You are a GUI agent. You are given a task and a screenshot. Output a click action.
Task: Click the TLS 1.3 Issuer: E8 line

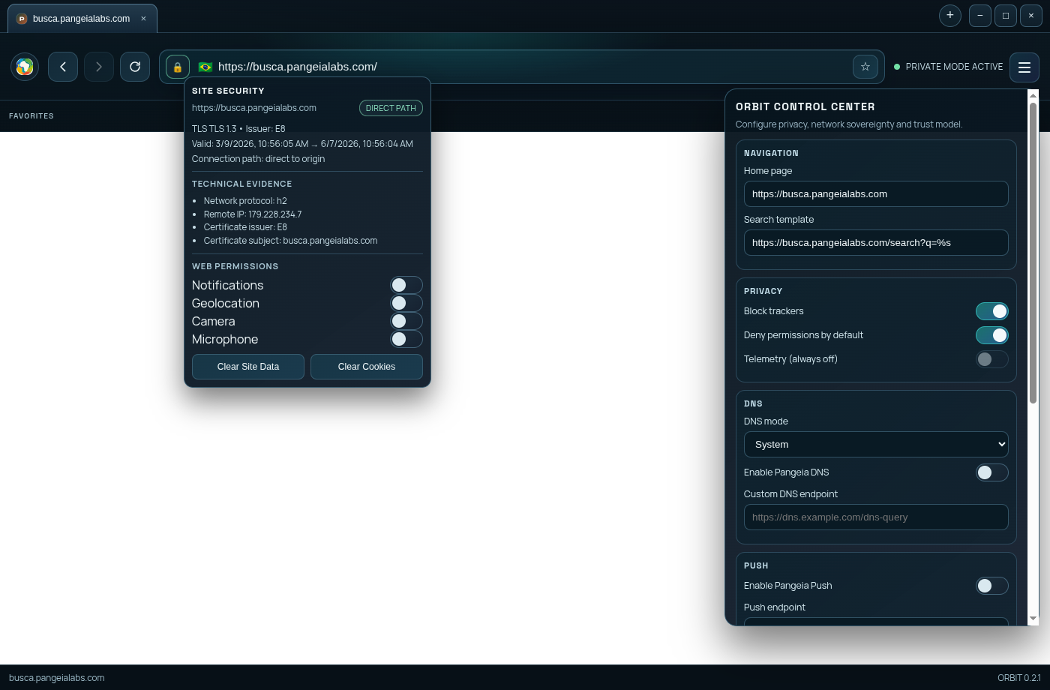(238, 129)
